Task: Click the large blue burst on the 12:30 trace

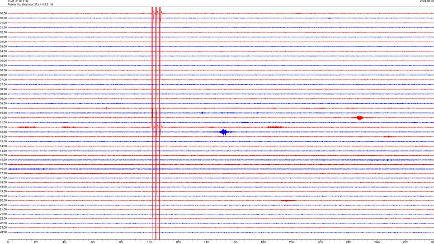Action: [224, 132]
